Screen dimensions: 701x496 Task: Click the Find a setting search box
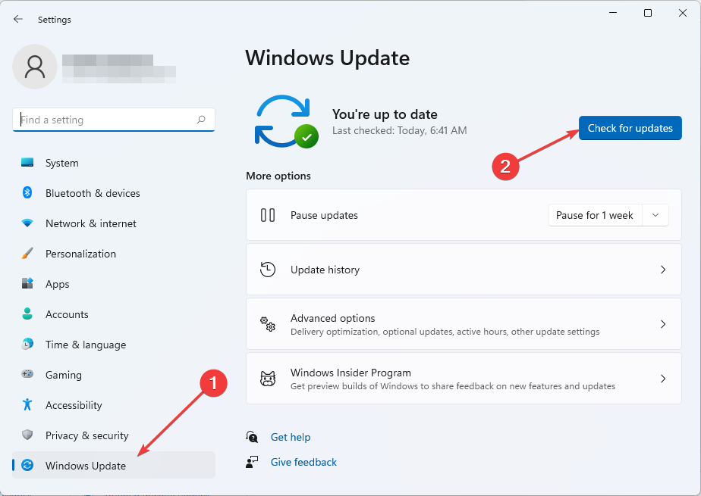(x=114, y=120)
